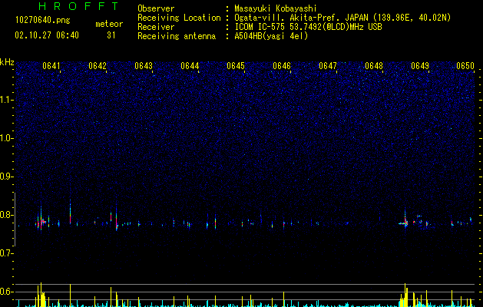Click the 0647 time marker
This screenshot has height=307, width=483.
328,66
